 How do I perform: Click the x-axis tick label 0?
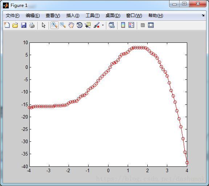108,170
